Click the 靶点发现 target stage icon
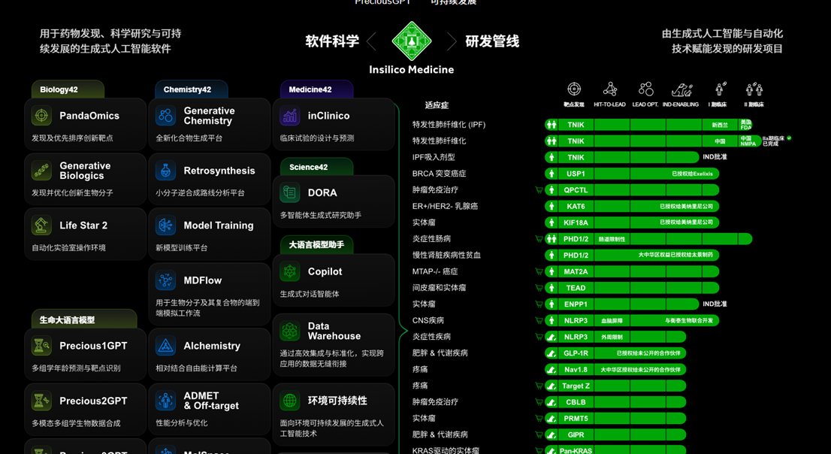The image size is (831, 454). click(x=574, y=89)
